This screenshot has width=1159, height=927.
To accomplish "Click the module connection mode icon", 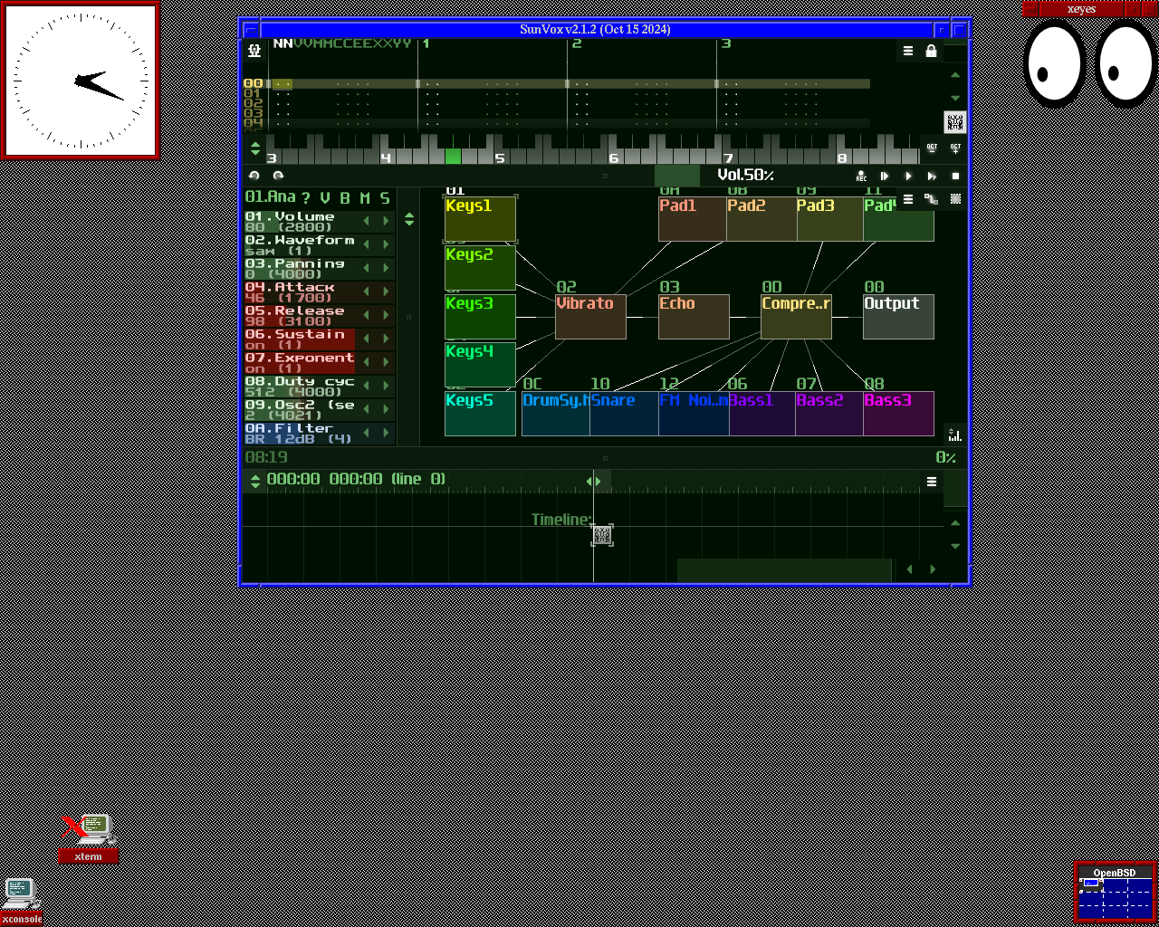I will point(931,199).
